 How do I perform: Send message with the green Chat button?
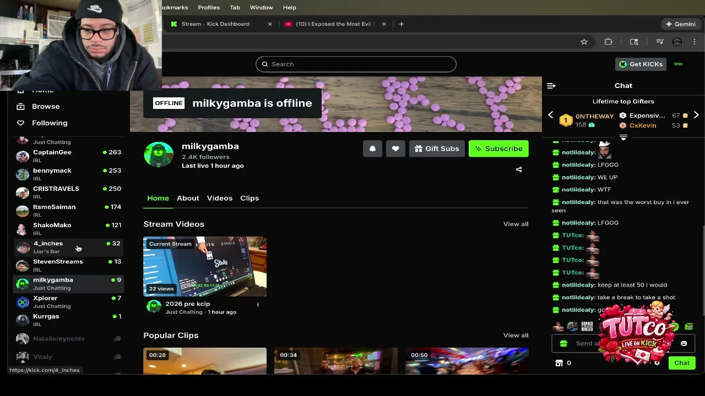point(682,363)
